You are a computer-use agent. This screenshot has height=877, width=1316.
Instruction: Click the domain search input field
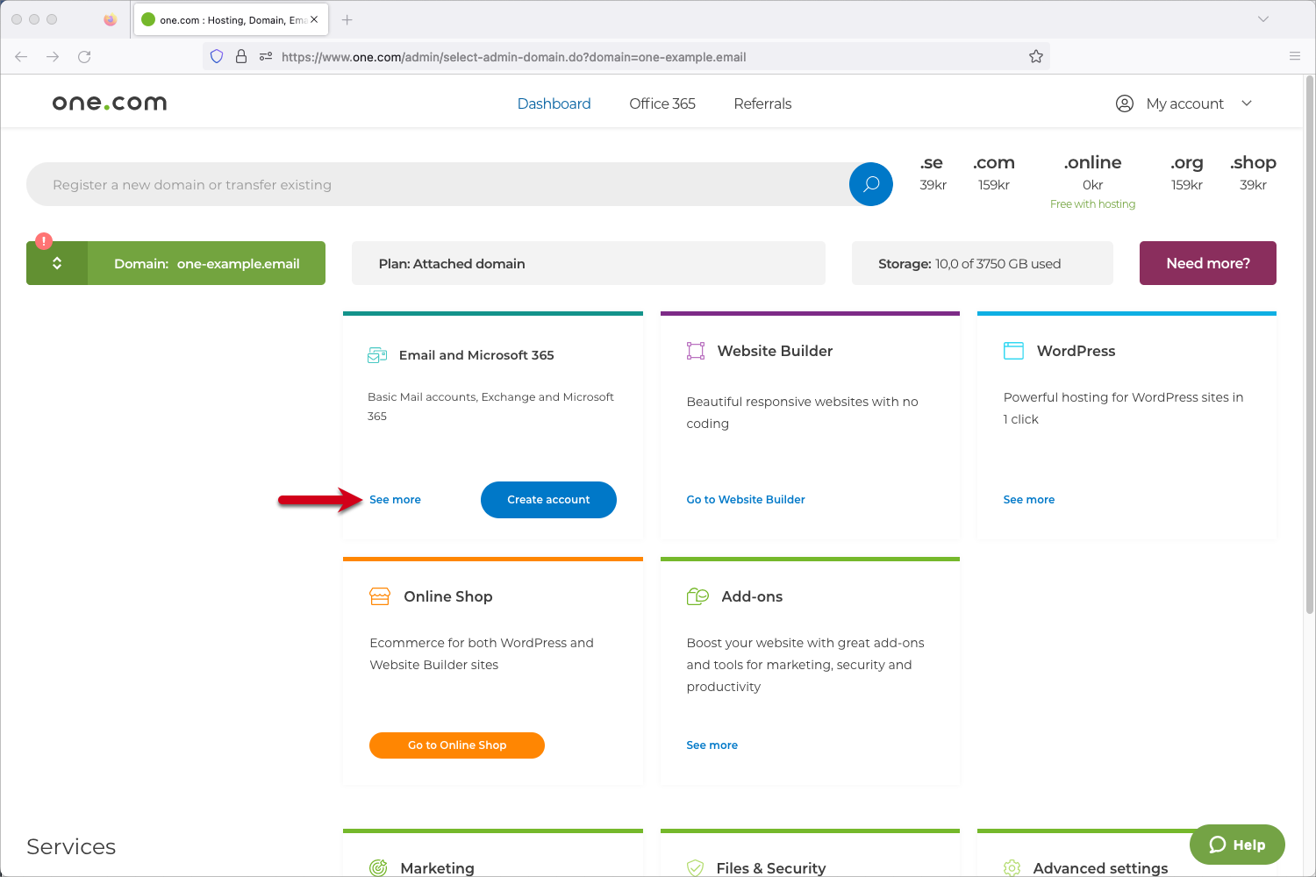click(439, 184)
